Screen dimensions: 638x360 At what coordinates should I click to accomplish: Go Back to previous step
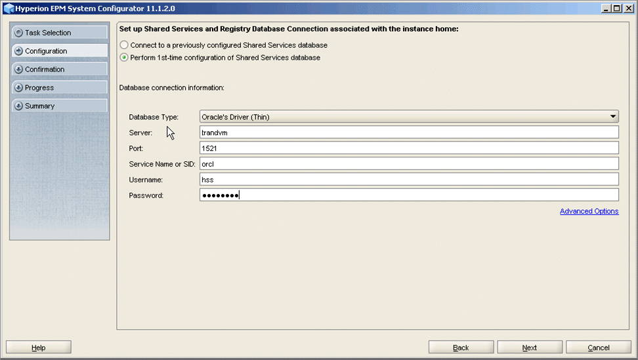461,348
